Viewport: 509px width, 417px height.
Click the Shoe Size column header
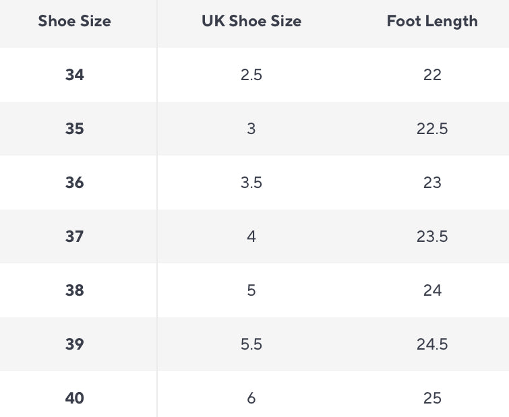[75, 21]
